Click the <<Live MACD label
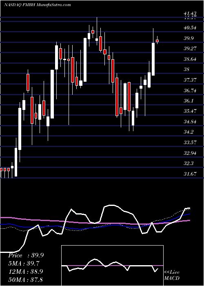 point(172,275)
